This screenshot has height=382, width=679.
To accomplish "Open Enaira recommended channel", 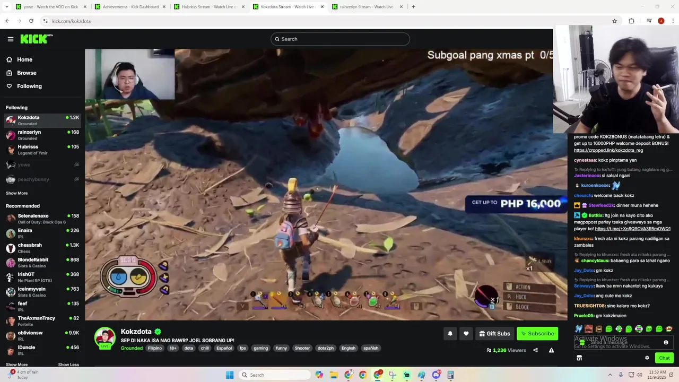I will pyautogui.click(x=42, y=233).
